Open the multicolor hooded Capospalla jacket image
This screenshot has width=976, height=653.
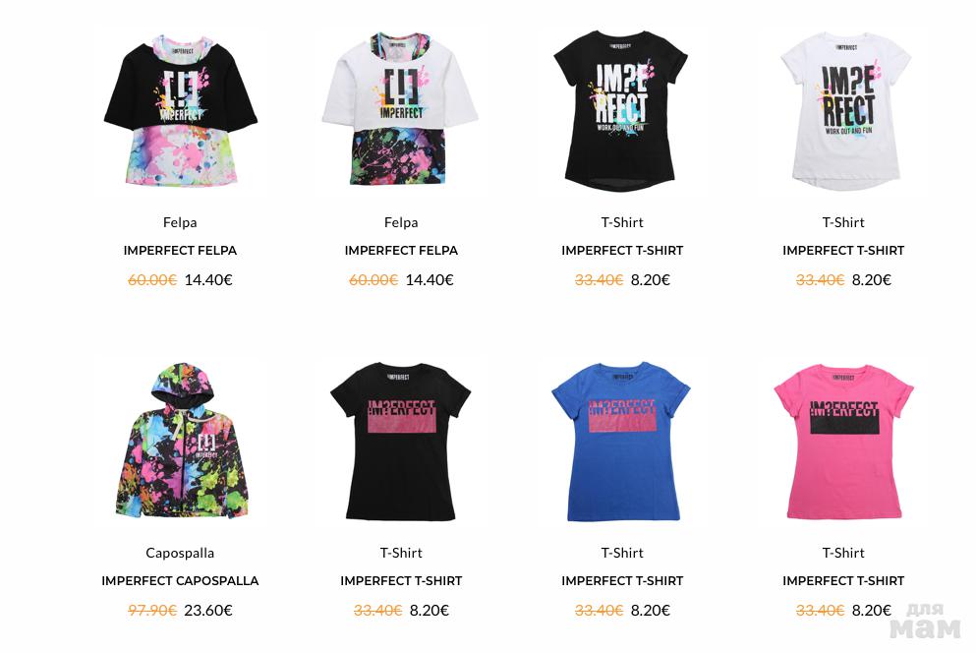pyautogui.click(x=181, y=441)
